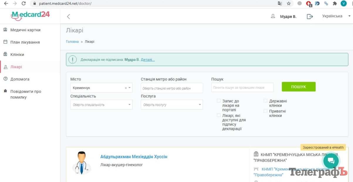Open the 'Українська' language dropdown
This screenshot has width=353, height=182.
(336, 16)
